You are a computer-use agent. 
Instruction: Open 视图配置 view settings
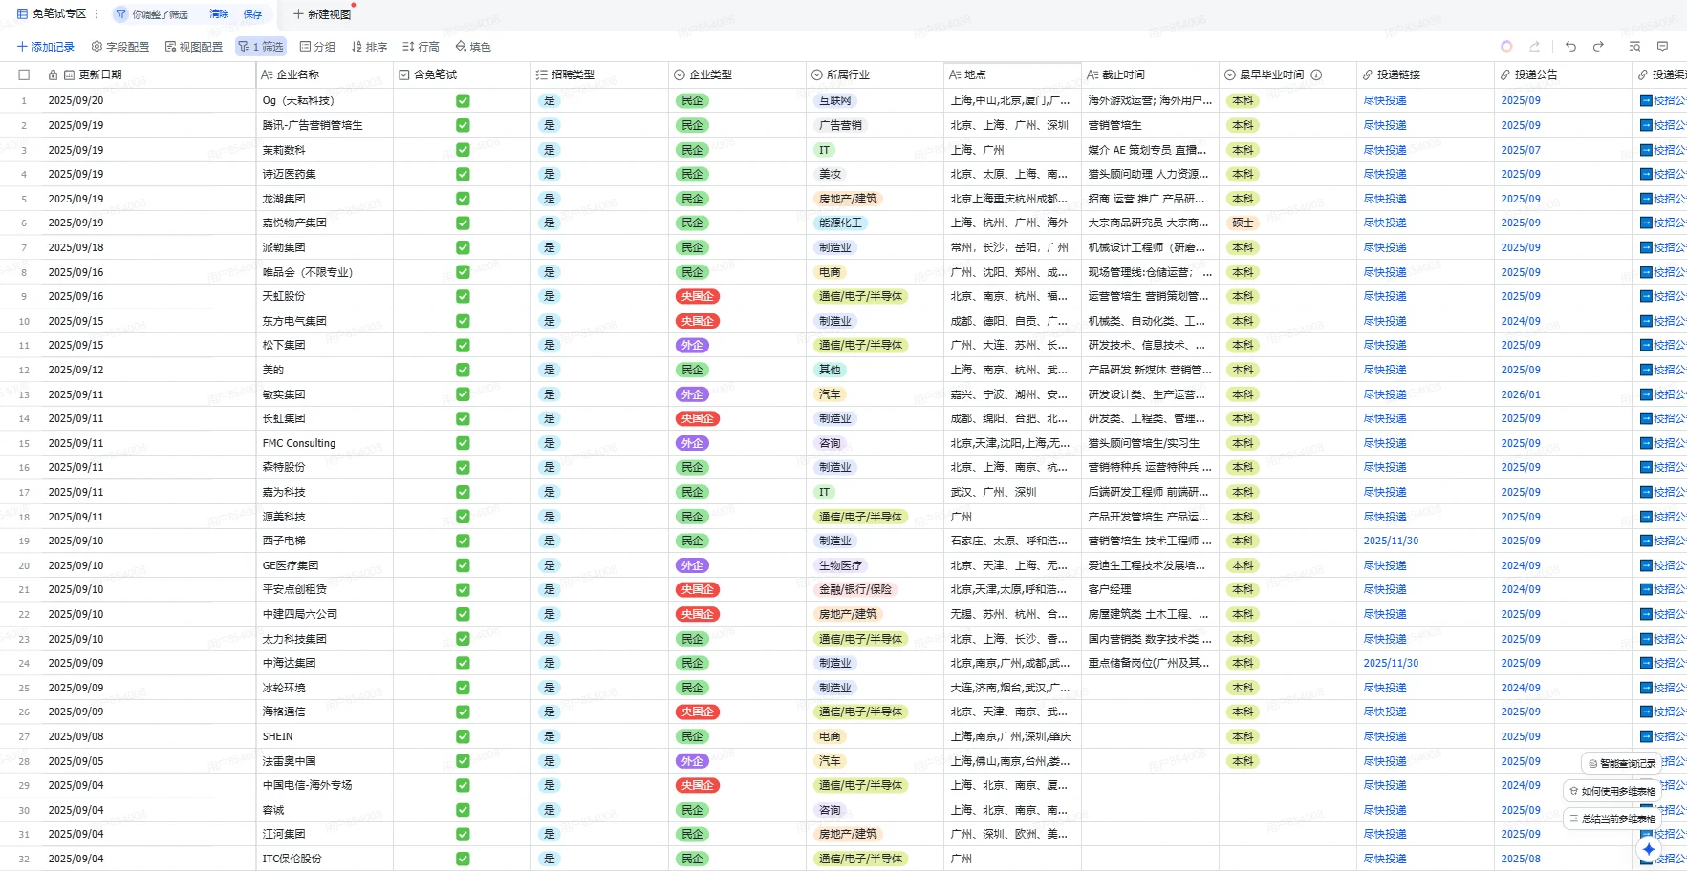tap(194, 47)
